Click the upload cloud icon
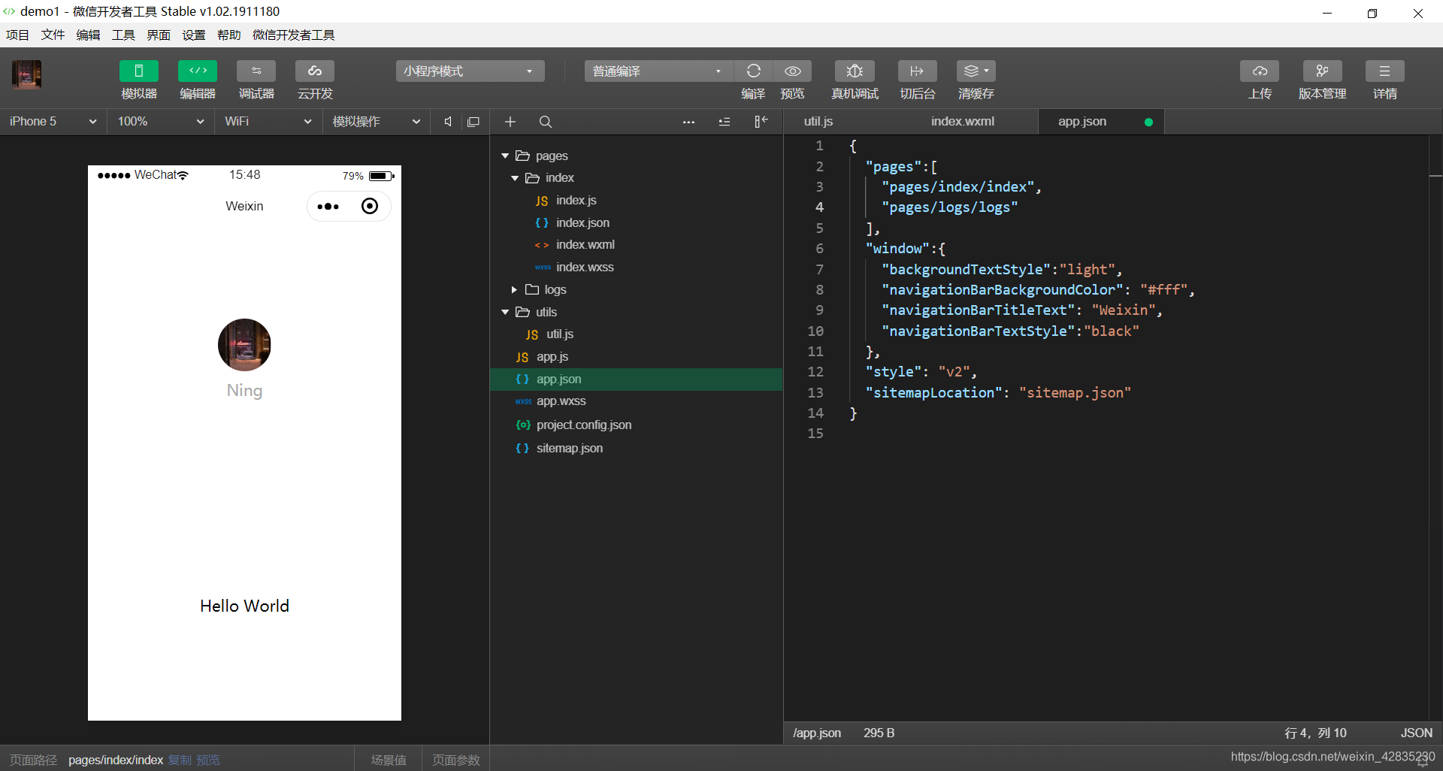 click(1260, 71)
